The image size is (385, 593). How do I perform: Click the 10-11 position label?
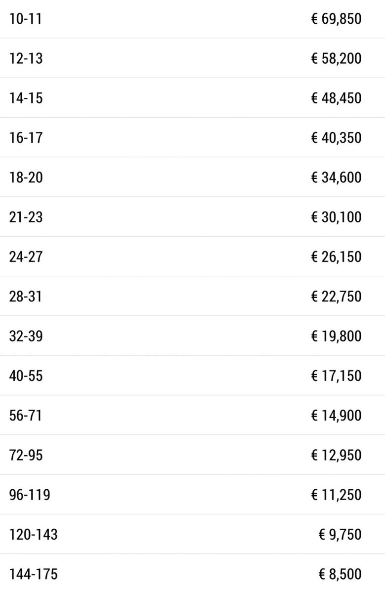(x=25, y=19)
